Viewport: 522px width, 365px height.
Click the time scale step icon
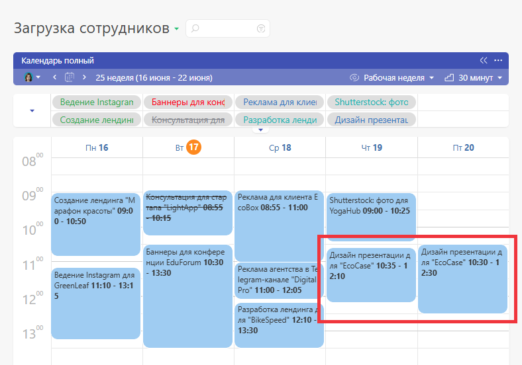pyautogui.click(x=449, y=77)
